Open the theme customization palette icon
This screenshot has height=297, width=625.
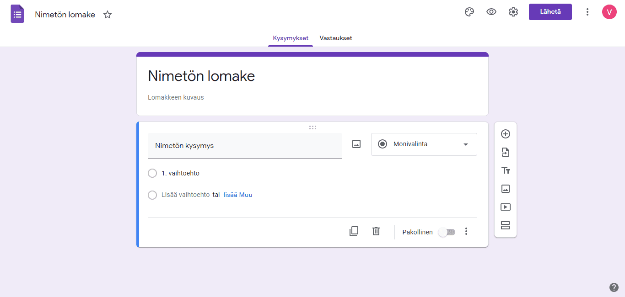pos(469,12)
